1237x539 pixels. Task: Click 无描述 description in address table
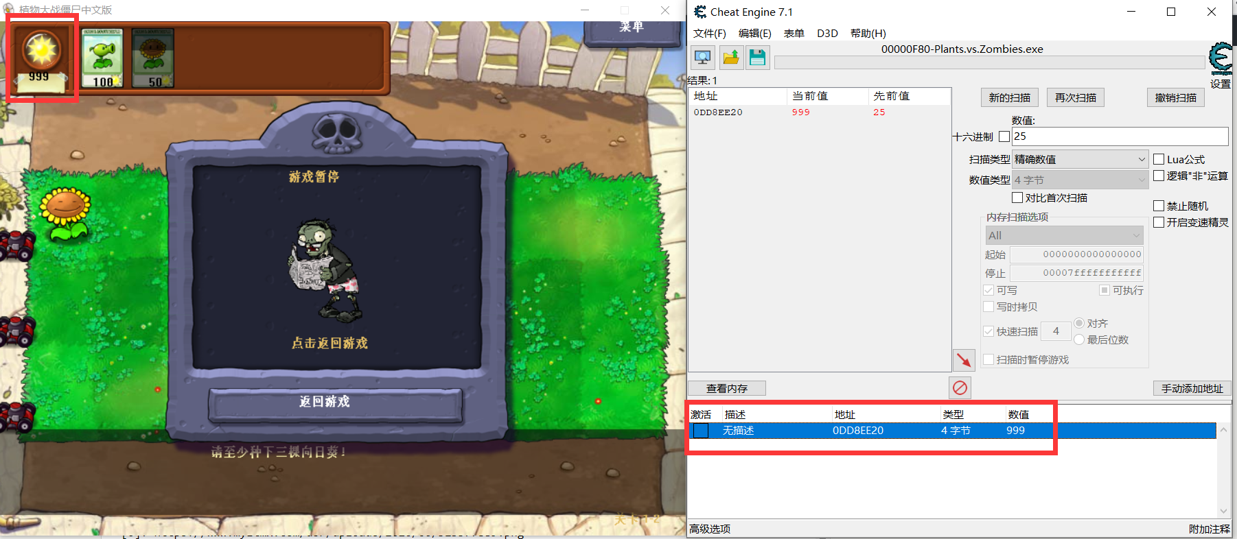[739, 431]
